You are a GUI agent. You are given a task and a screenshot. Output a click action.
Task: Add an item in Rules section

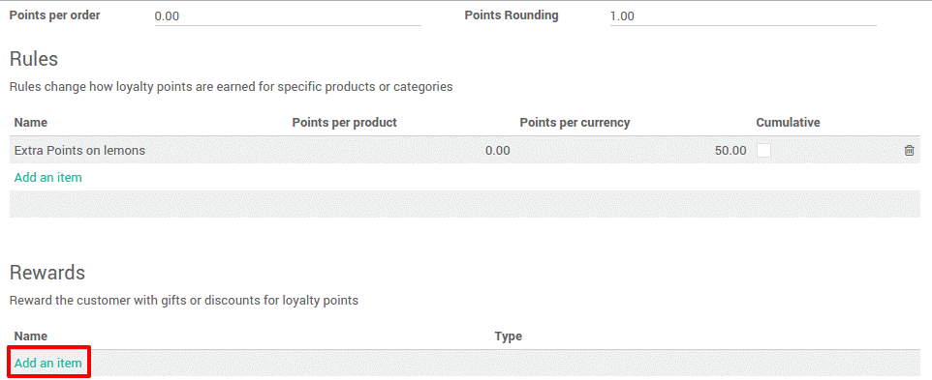(48, 177)
